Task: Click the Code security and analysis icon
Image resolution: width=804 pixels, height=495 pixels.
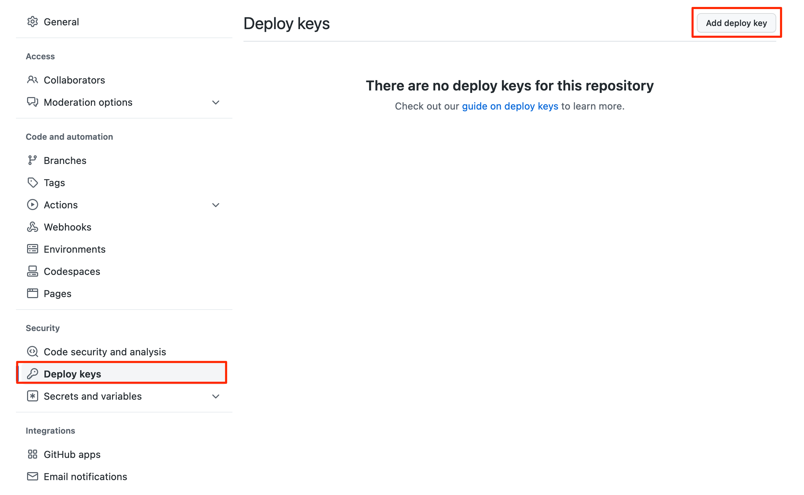Action: click(x=32, y=352)
